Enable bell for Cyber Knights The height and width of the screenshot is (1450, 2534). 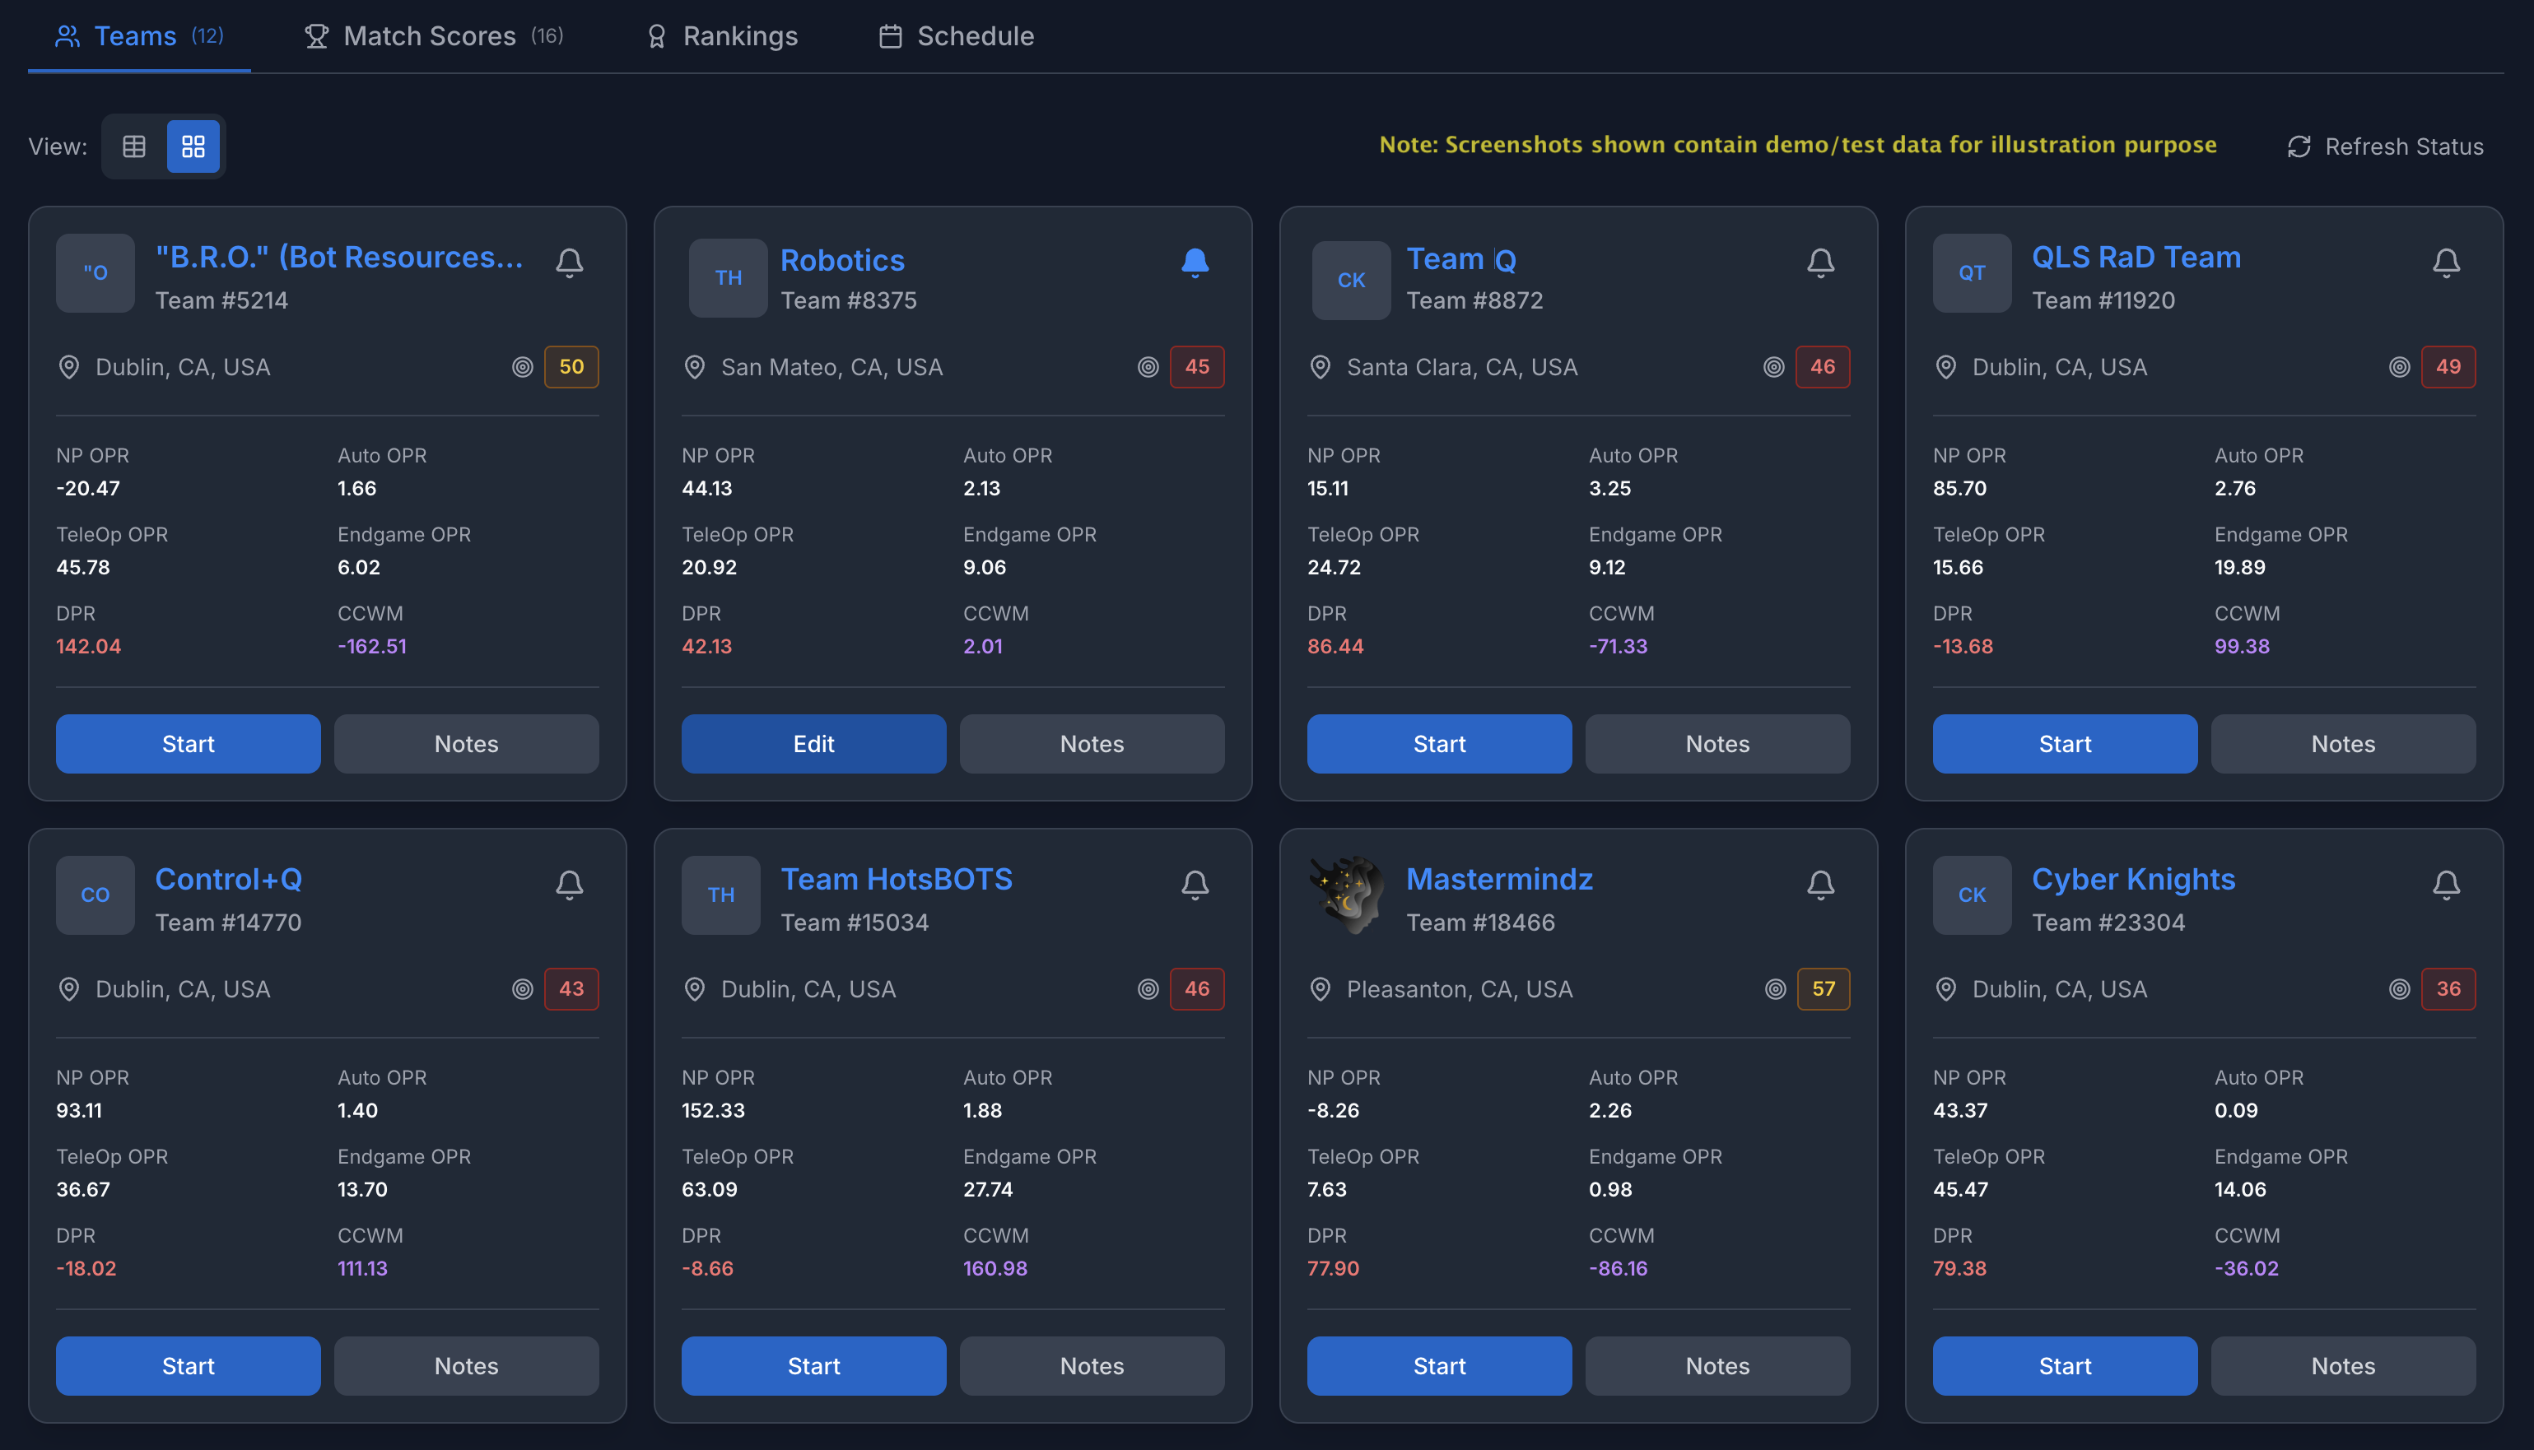click(x=2445, y=885)
